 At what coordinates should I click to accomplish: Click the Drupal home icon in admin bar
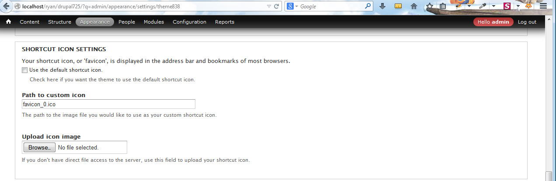[x=8, y=22]
